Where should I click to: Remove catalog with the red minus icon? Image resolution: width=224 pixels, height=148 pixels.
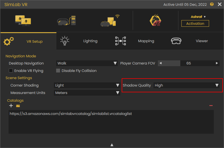[211, 106]
